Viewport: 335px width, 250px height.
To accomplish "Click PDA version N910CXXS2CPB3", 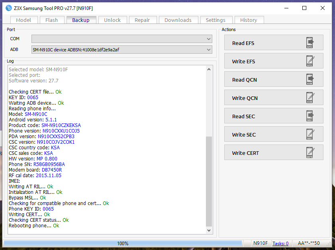I will (x=56, y=136).
